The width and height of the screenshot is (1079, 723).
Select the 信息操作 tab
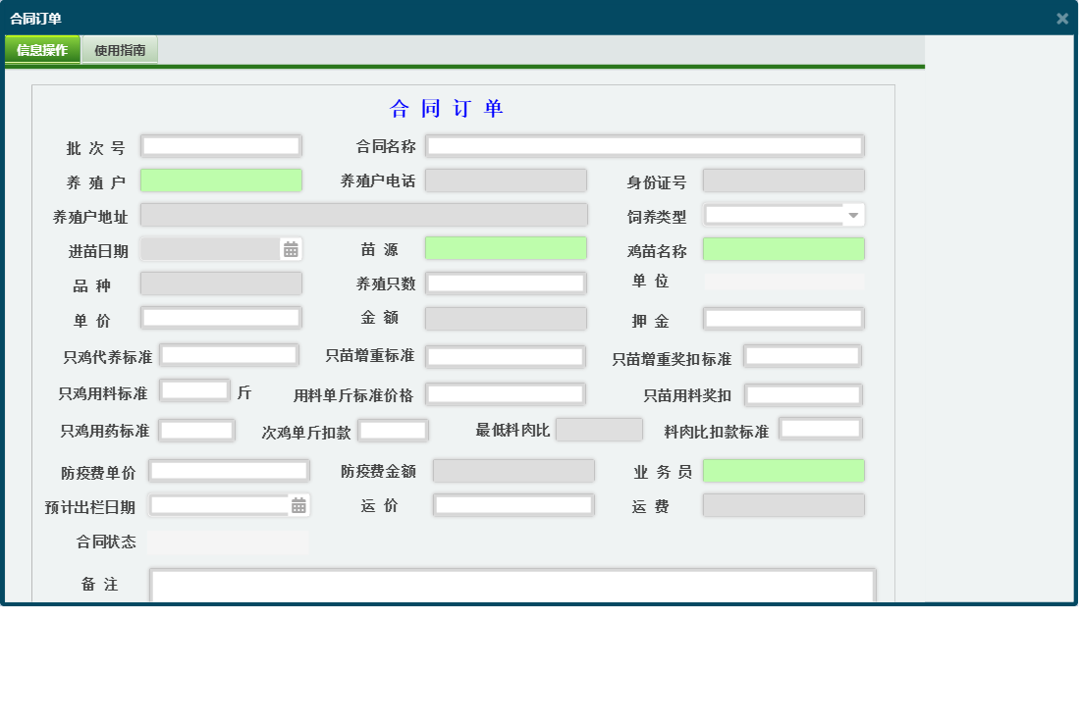click(x=42, y=48)
